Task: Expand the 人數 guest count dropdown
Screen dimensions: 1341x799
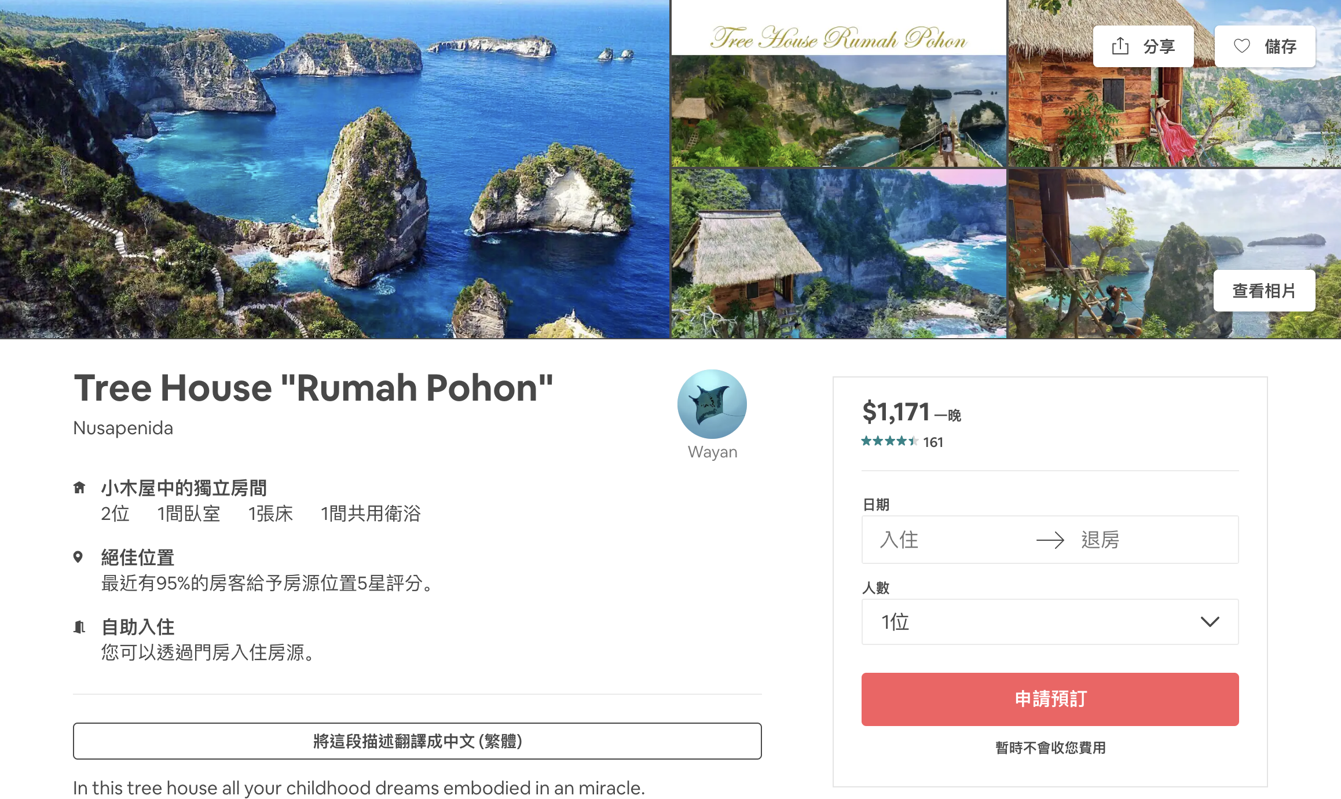Action: (x=1050, y=622)
